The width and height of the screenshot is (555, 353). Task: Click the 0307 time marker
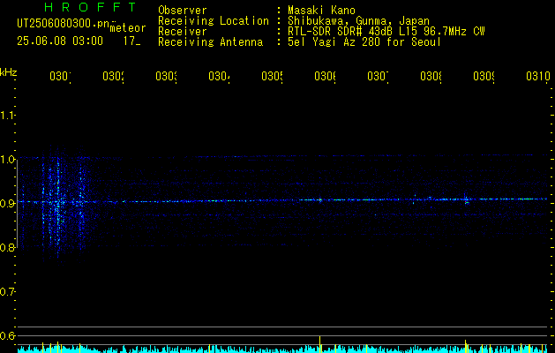pos(378,76)
